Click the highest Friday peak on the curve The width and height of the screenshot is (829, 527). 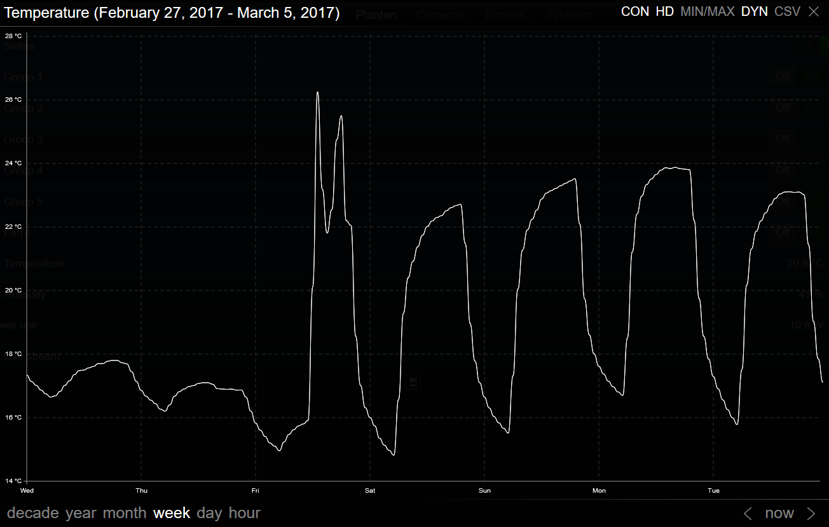point(317,93)
